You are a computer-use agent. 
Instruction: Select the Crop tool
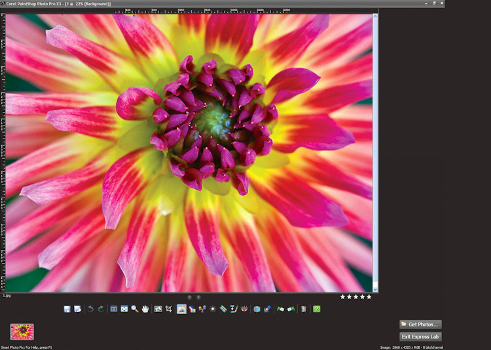(169, 308)
